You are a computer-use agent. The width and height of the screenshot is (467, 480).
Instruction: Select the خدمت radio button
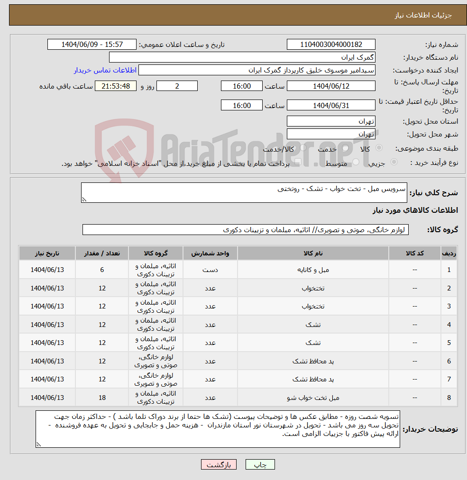[x=345, y=149]
